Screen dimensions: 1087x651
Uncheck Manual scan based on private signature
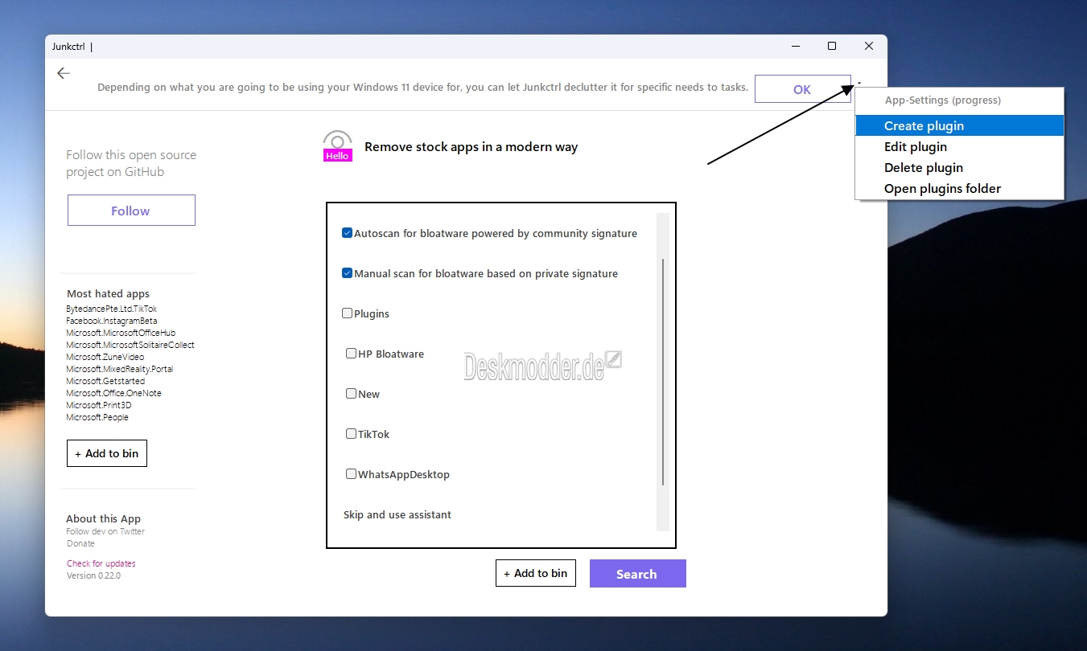click(348, 273)
